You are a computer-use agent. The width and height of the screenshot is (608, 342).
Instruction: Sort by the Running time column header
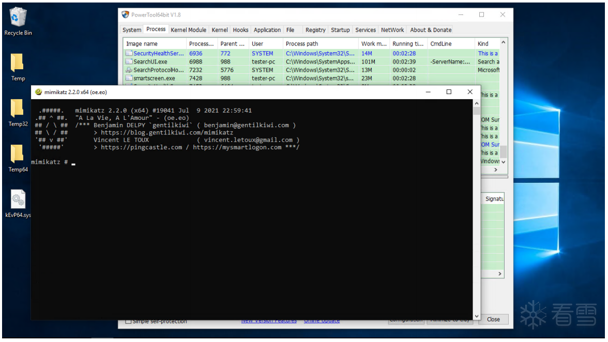point(408,44)
